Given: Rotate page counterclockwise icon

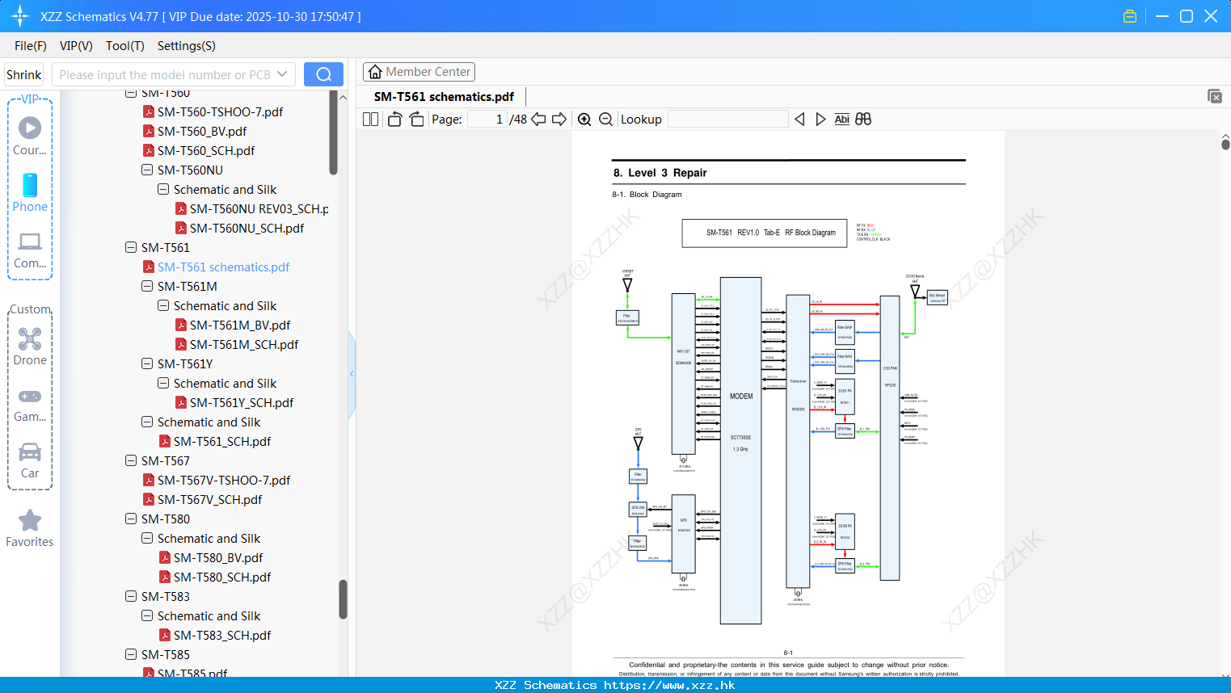Looking at the screenshot, I should (394, 120).
